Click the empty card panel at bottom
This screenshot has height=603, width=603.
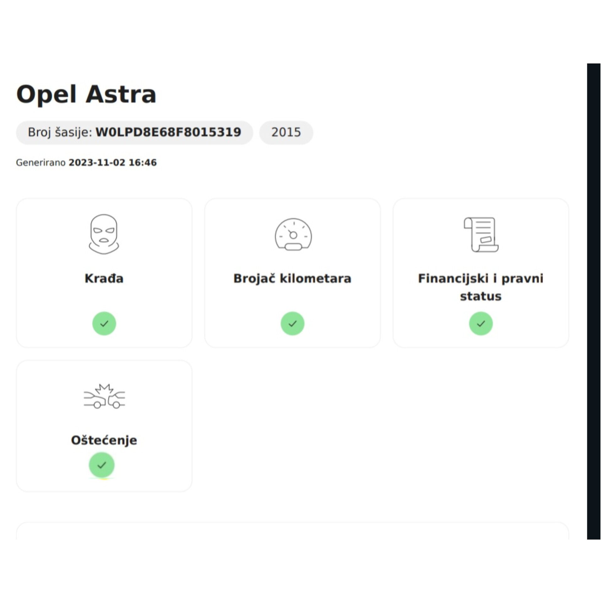292,532
